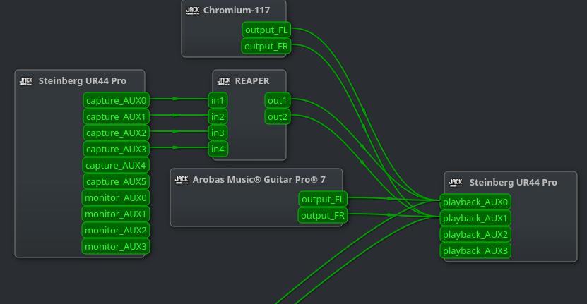This screenshot has height=304, width=587.
Task: Click JACK icon on left Steinberg capture node
Action: pyautogui.click(x=26, y=81)
